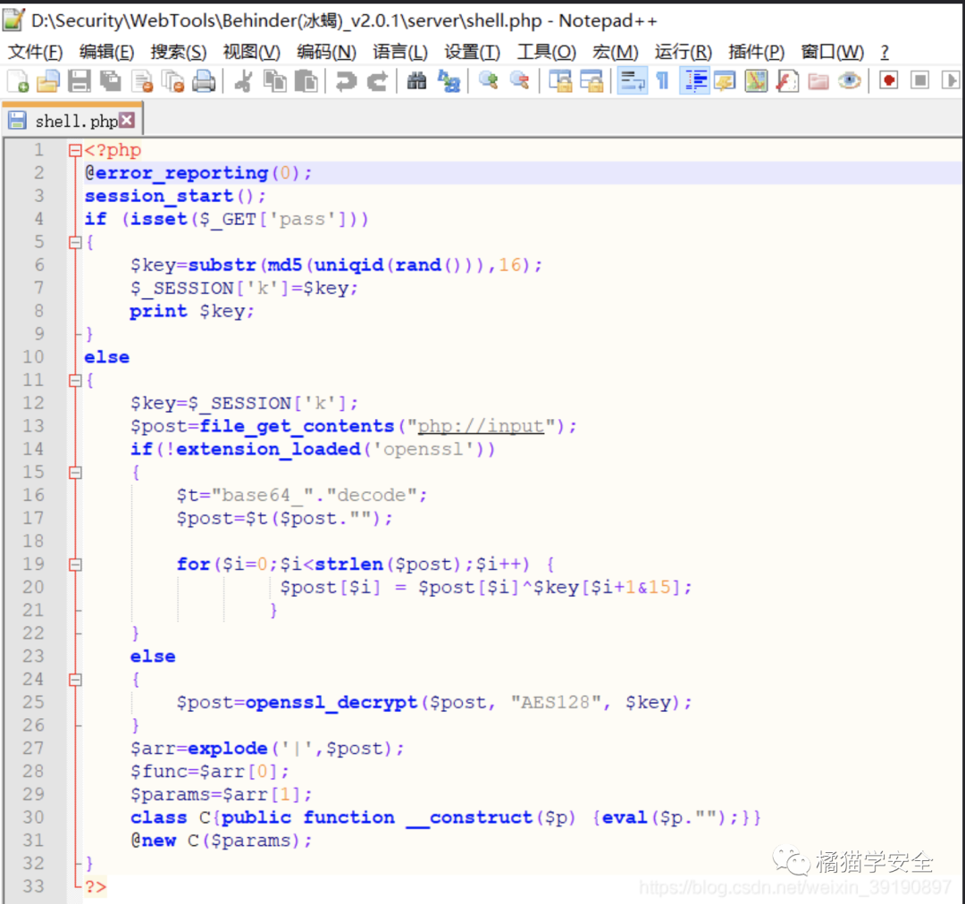The image size is (965, 904).
Task: Toggle the monitoring eye icon
Action: tap(850, 81)
